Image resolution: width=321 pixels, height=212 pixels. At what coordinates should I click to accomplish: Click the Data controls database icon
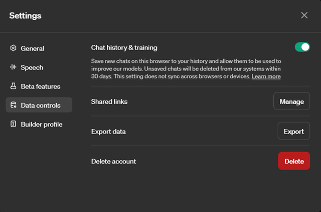[14, 105]
